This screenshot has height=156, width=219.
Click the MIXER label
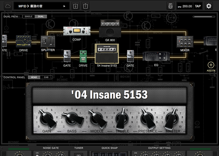click(185, 50)
